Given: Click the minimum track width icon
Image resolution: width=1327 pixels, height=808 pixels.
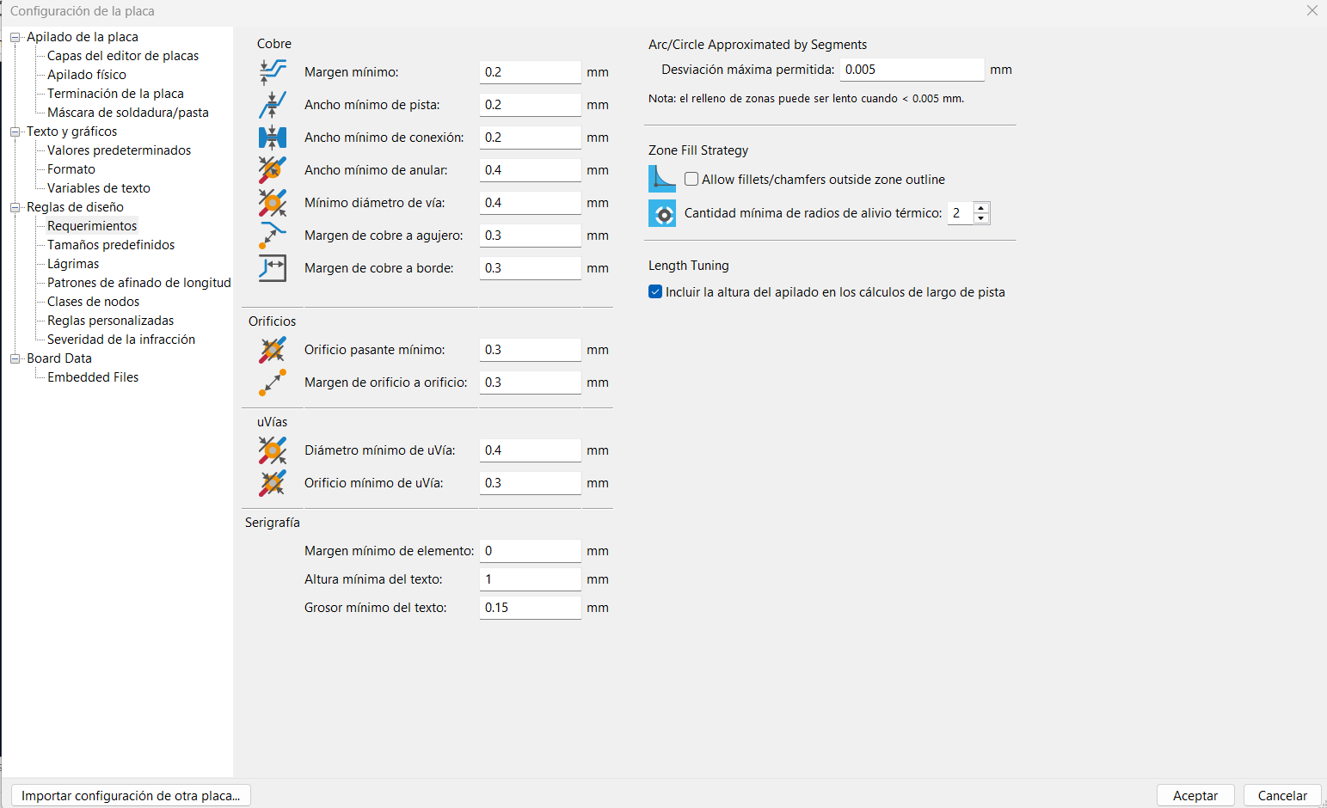Looking at the screenshot, I should [x=273, y=105].
